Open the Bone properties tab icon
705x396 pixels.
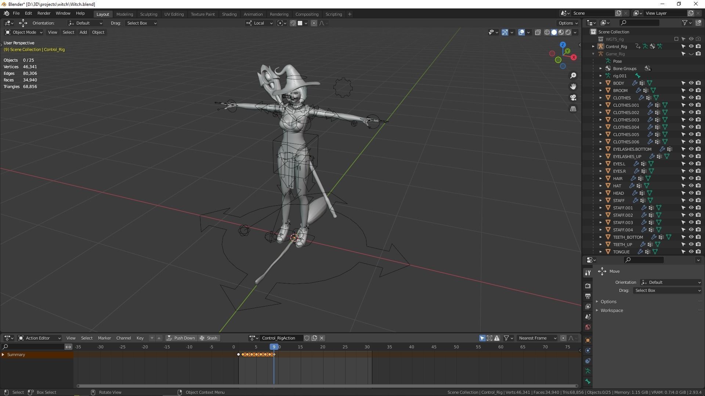click(588, 381)
